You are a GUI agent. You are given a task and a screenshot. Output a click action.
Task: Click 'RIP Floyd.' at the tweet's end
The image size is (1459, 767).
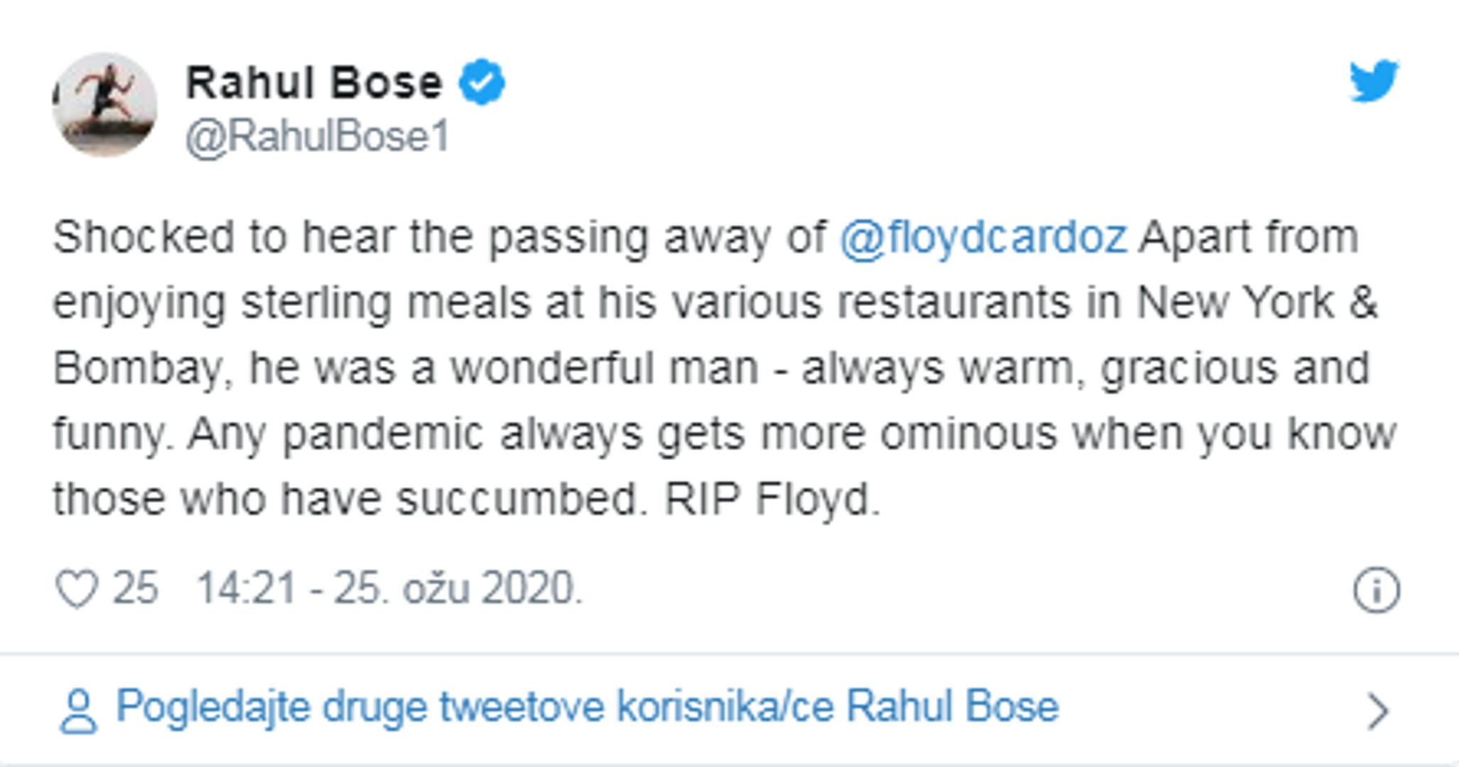point(771,499)
